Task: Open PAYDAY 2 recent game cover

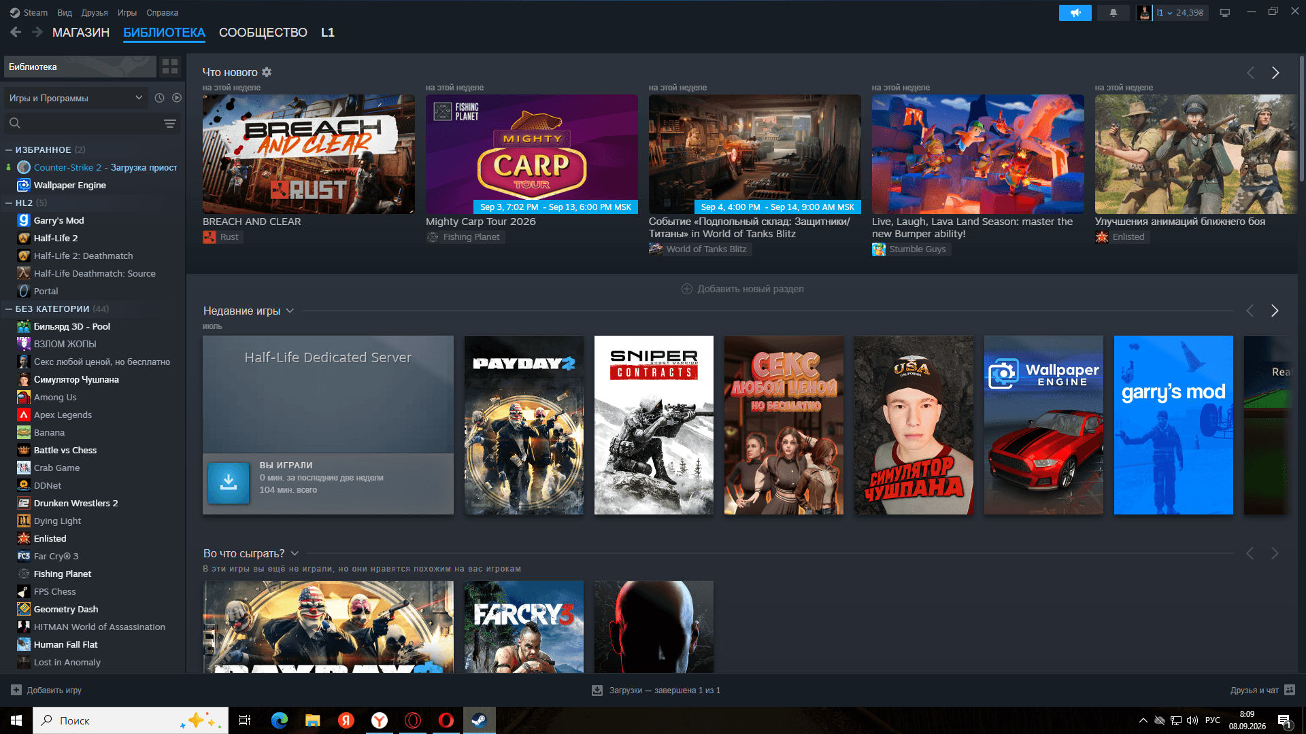Action: (524, 425)
